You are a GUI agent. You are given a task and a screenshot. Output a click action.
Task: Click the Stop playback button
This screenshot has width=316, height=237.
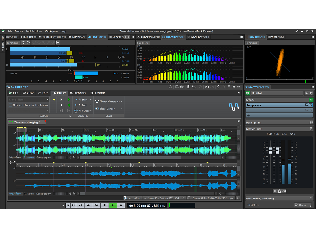coord(105,205)
